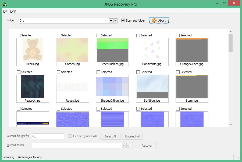The width and height of the screenshot is (242, 162).
Task: Click the Stars.jpg file name
Action: tap(192, 101)
